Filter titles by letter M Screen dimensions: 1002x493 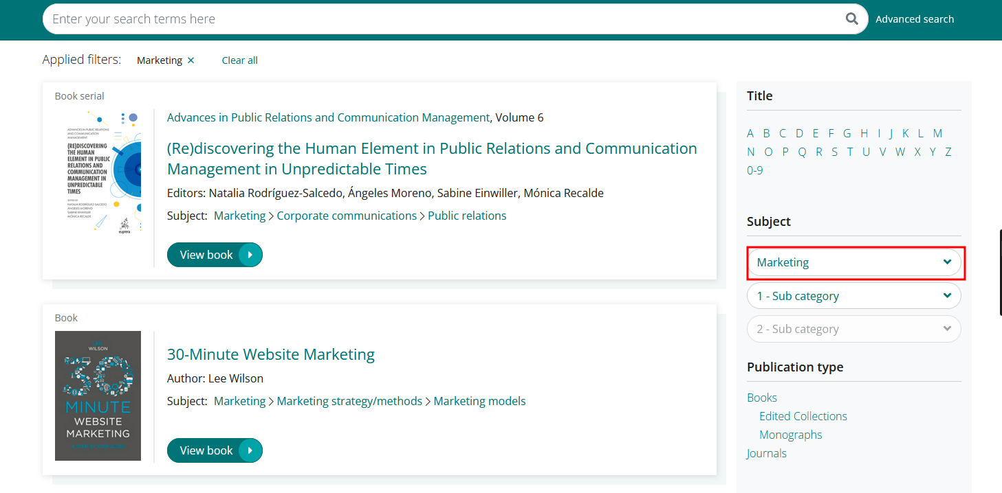coord(937,133)
